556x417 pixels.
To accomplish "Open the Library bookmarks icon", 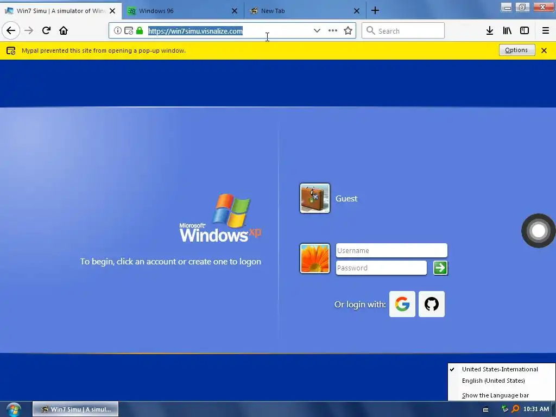I will [x=507, y=31].
